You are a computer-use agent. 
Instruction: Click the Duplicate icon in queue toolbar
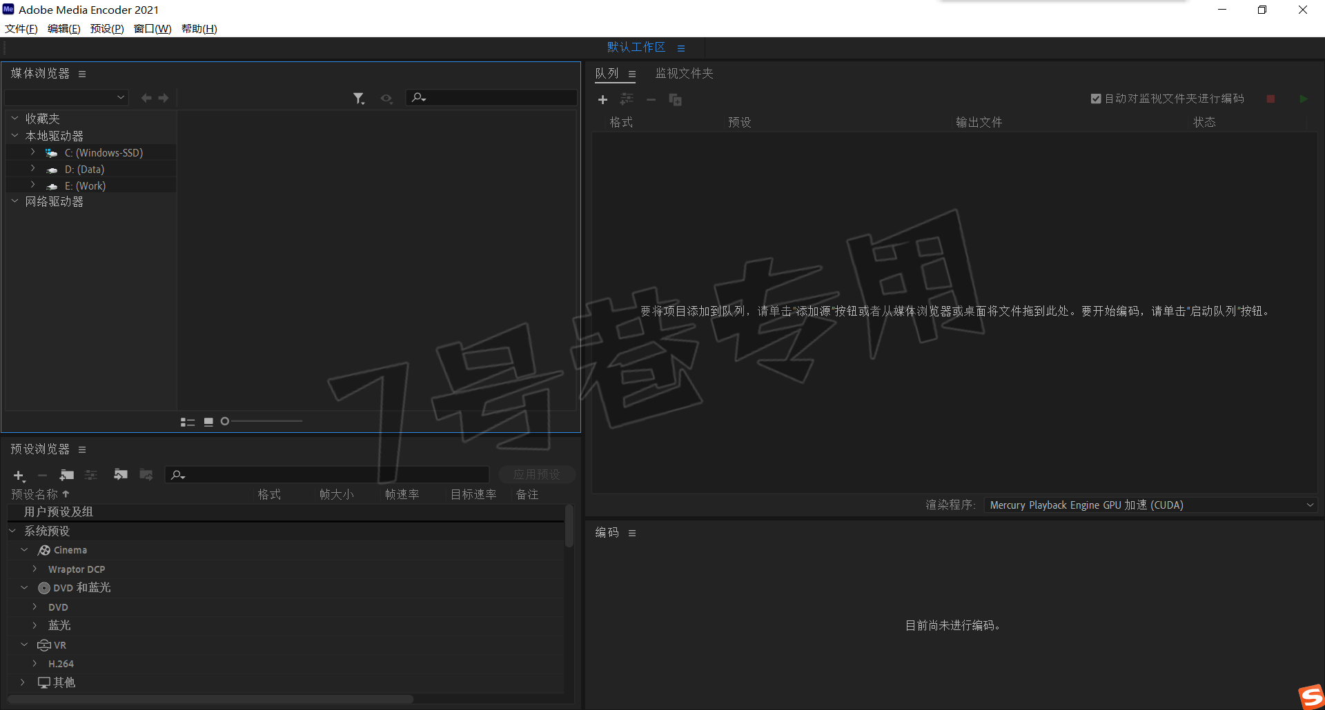(x=675, y=100)
